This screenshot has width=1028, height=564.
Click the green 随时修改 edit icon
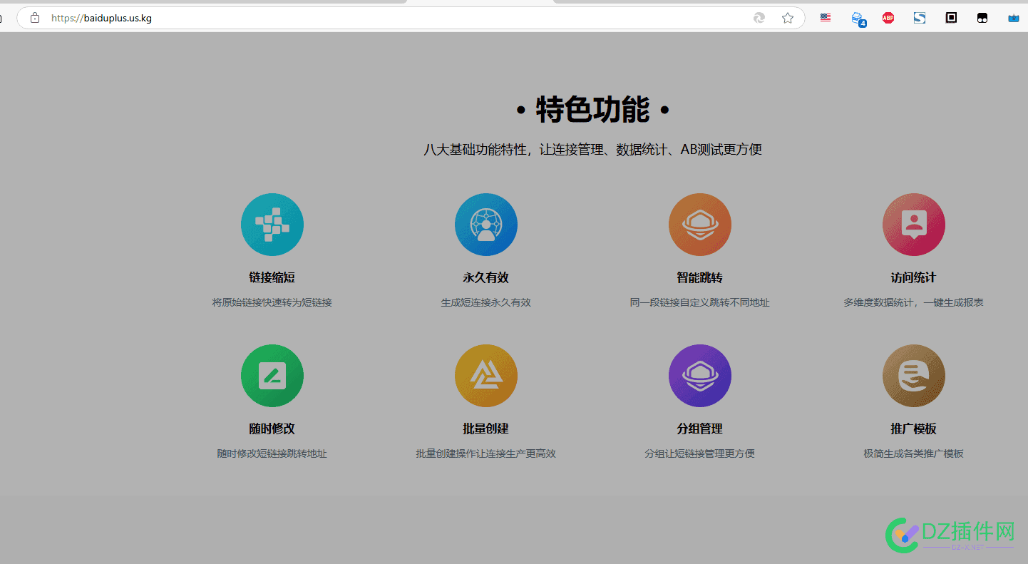click(272, 376)
